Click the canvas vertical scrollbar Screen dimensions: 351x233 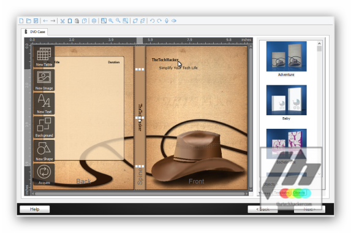coord(251,118)
